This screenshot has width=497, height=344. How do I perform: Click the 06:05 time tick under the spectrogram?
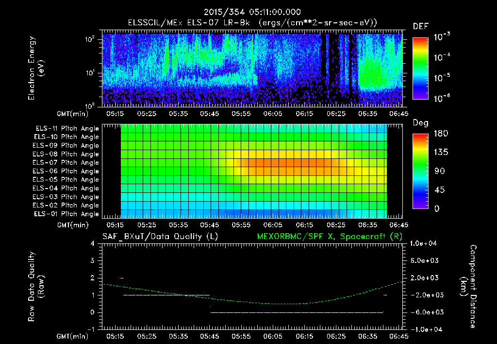273,114
